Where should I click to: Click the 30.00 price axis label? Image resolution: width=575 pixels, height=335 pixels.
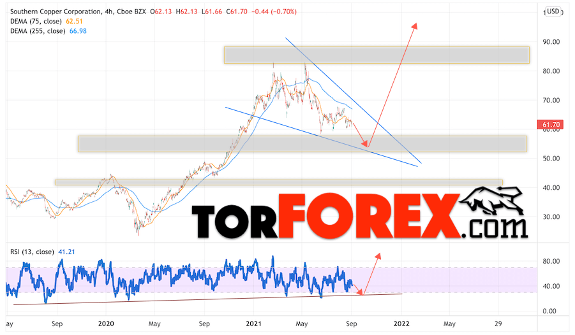551,217
